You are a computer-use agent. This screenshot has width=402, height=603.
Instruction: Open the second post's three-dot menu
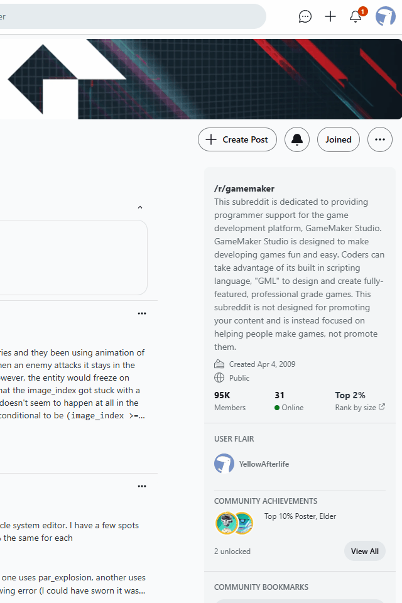pos(142,486)
